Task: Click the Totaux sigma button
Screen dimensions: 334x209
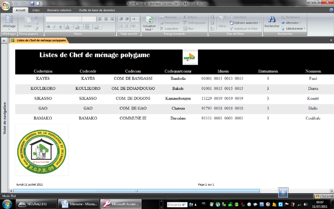Action: [x=190, y=17]
